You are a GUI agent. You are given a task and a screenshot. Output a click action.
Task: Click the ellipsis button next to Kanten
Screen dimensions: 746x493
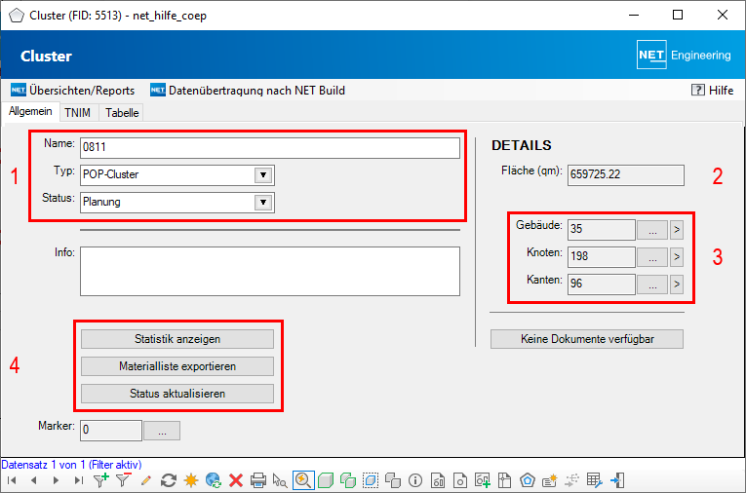pos(652,284)
